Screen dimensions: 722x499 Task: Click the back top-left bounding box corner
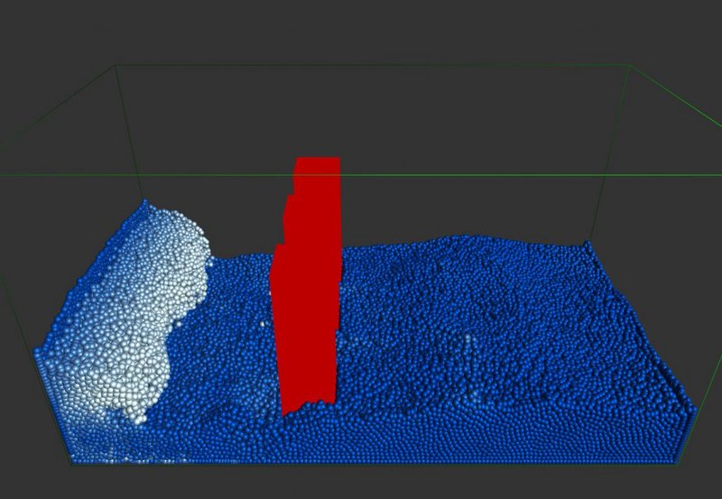[116, 66]
